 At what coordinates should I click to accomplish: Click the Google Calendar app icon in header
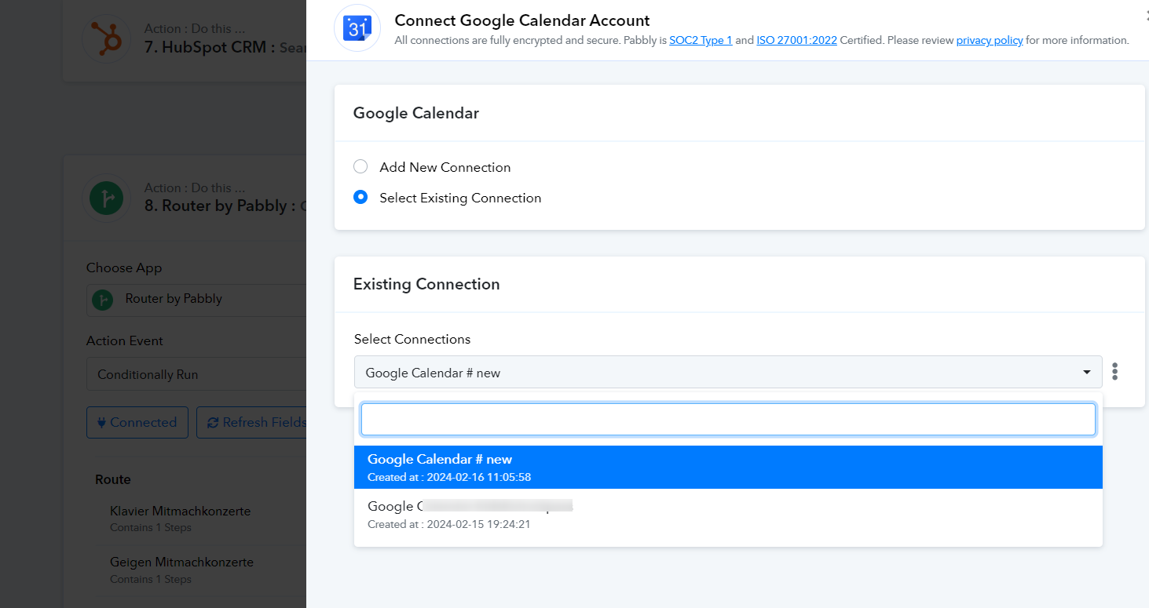pyautogui.click(x=357, y=28)
